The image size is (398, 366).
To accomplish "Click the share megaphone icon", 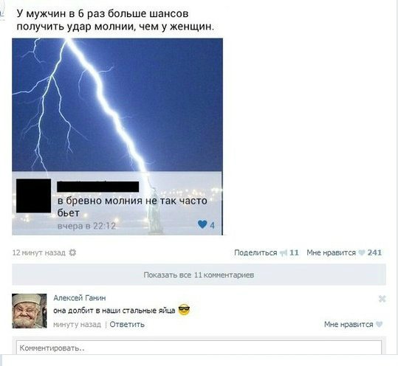I will 284,253.
